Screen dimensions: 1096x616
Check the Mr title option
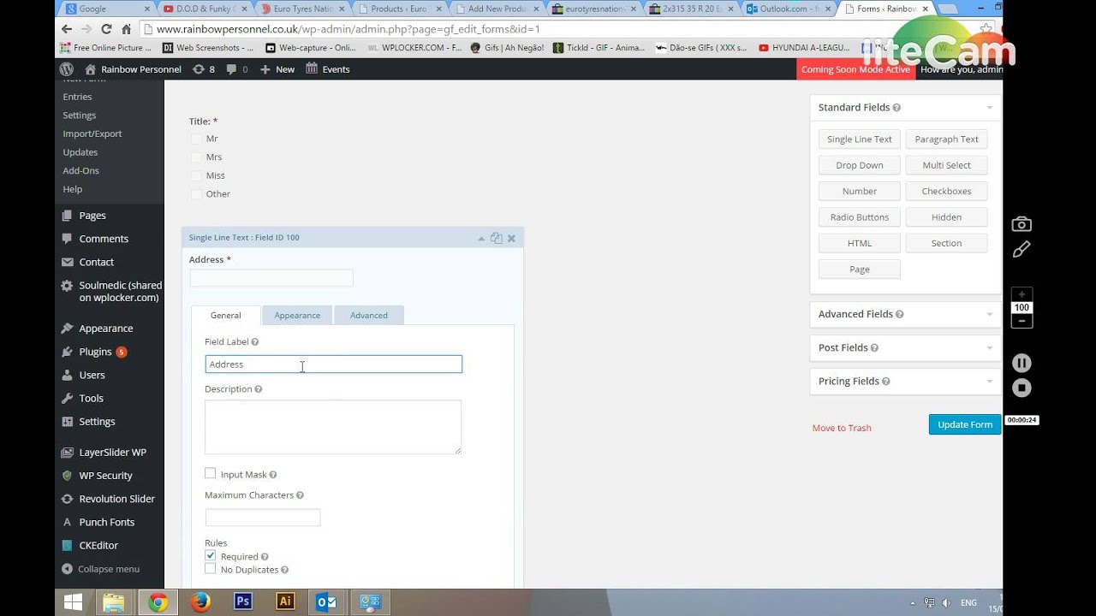coord(196,139)
